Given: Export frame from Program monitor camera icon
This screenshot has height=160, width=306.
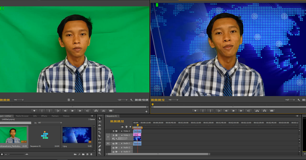Looking at the screenshot, I should [272, 111].
